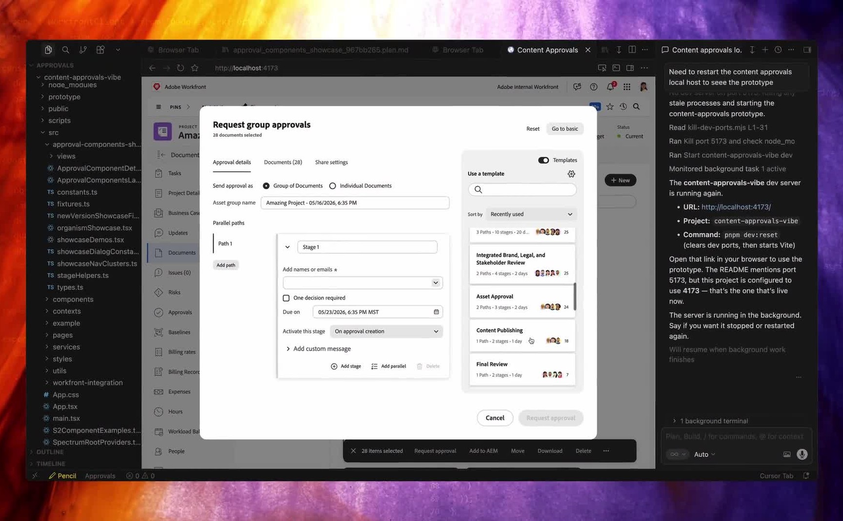Open calendar picker in Due on field

tap(436, 312)
